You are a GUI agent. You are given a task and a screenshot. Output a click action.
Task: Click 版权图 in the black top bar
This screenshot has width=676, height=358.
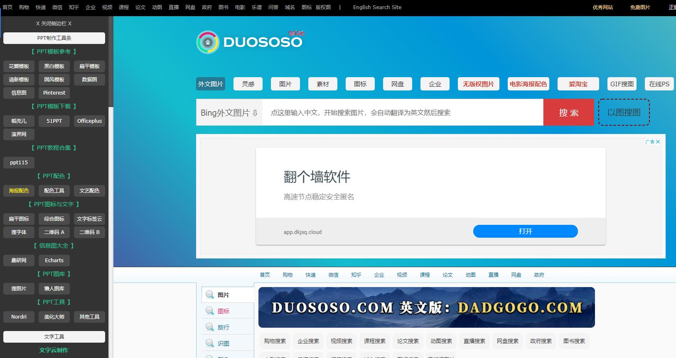(x=323, y=7)
